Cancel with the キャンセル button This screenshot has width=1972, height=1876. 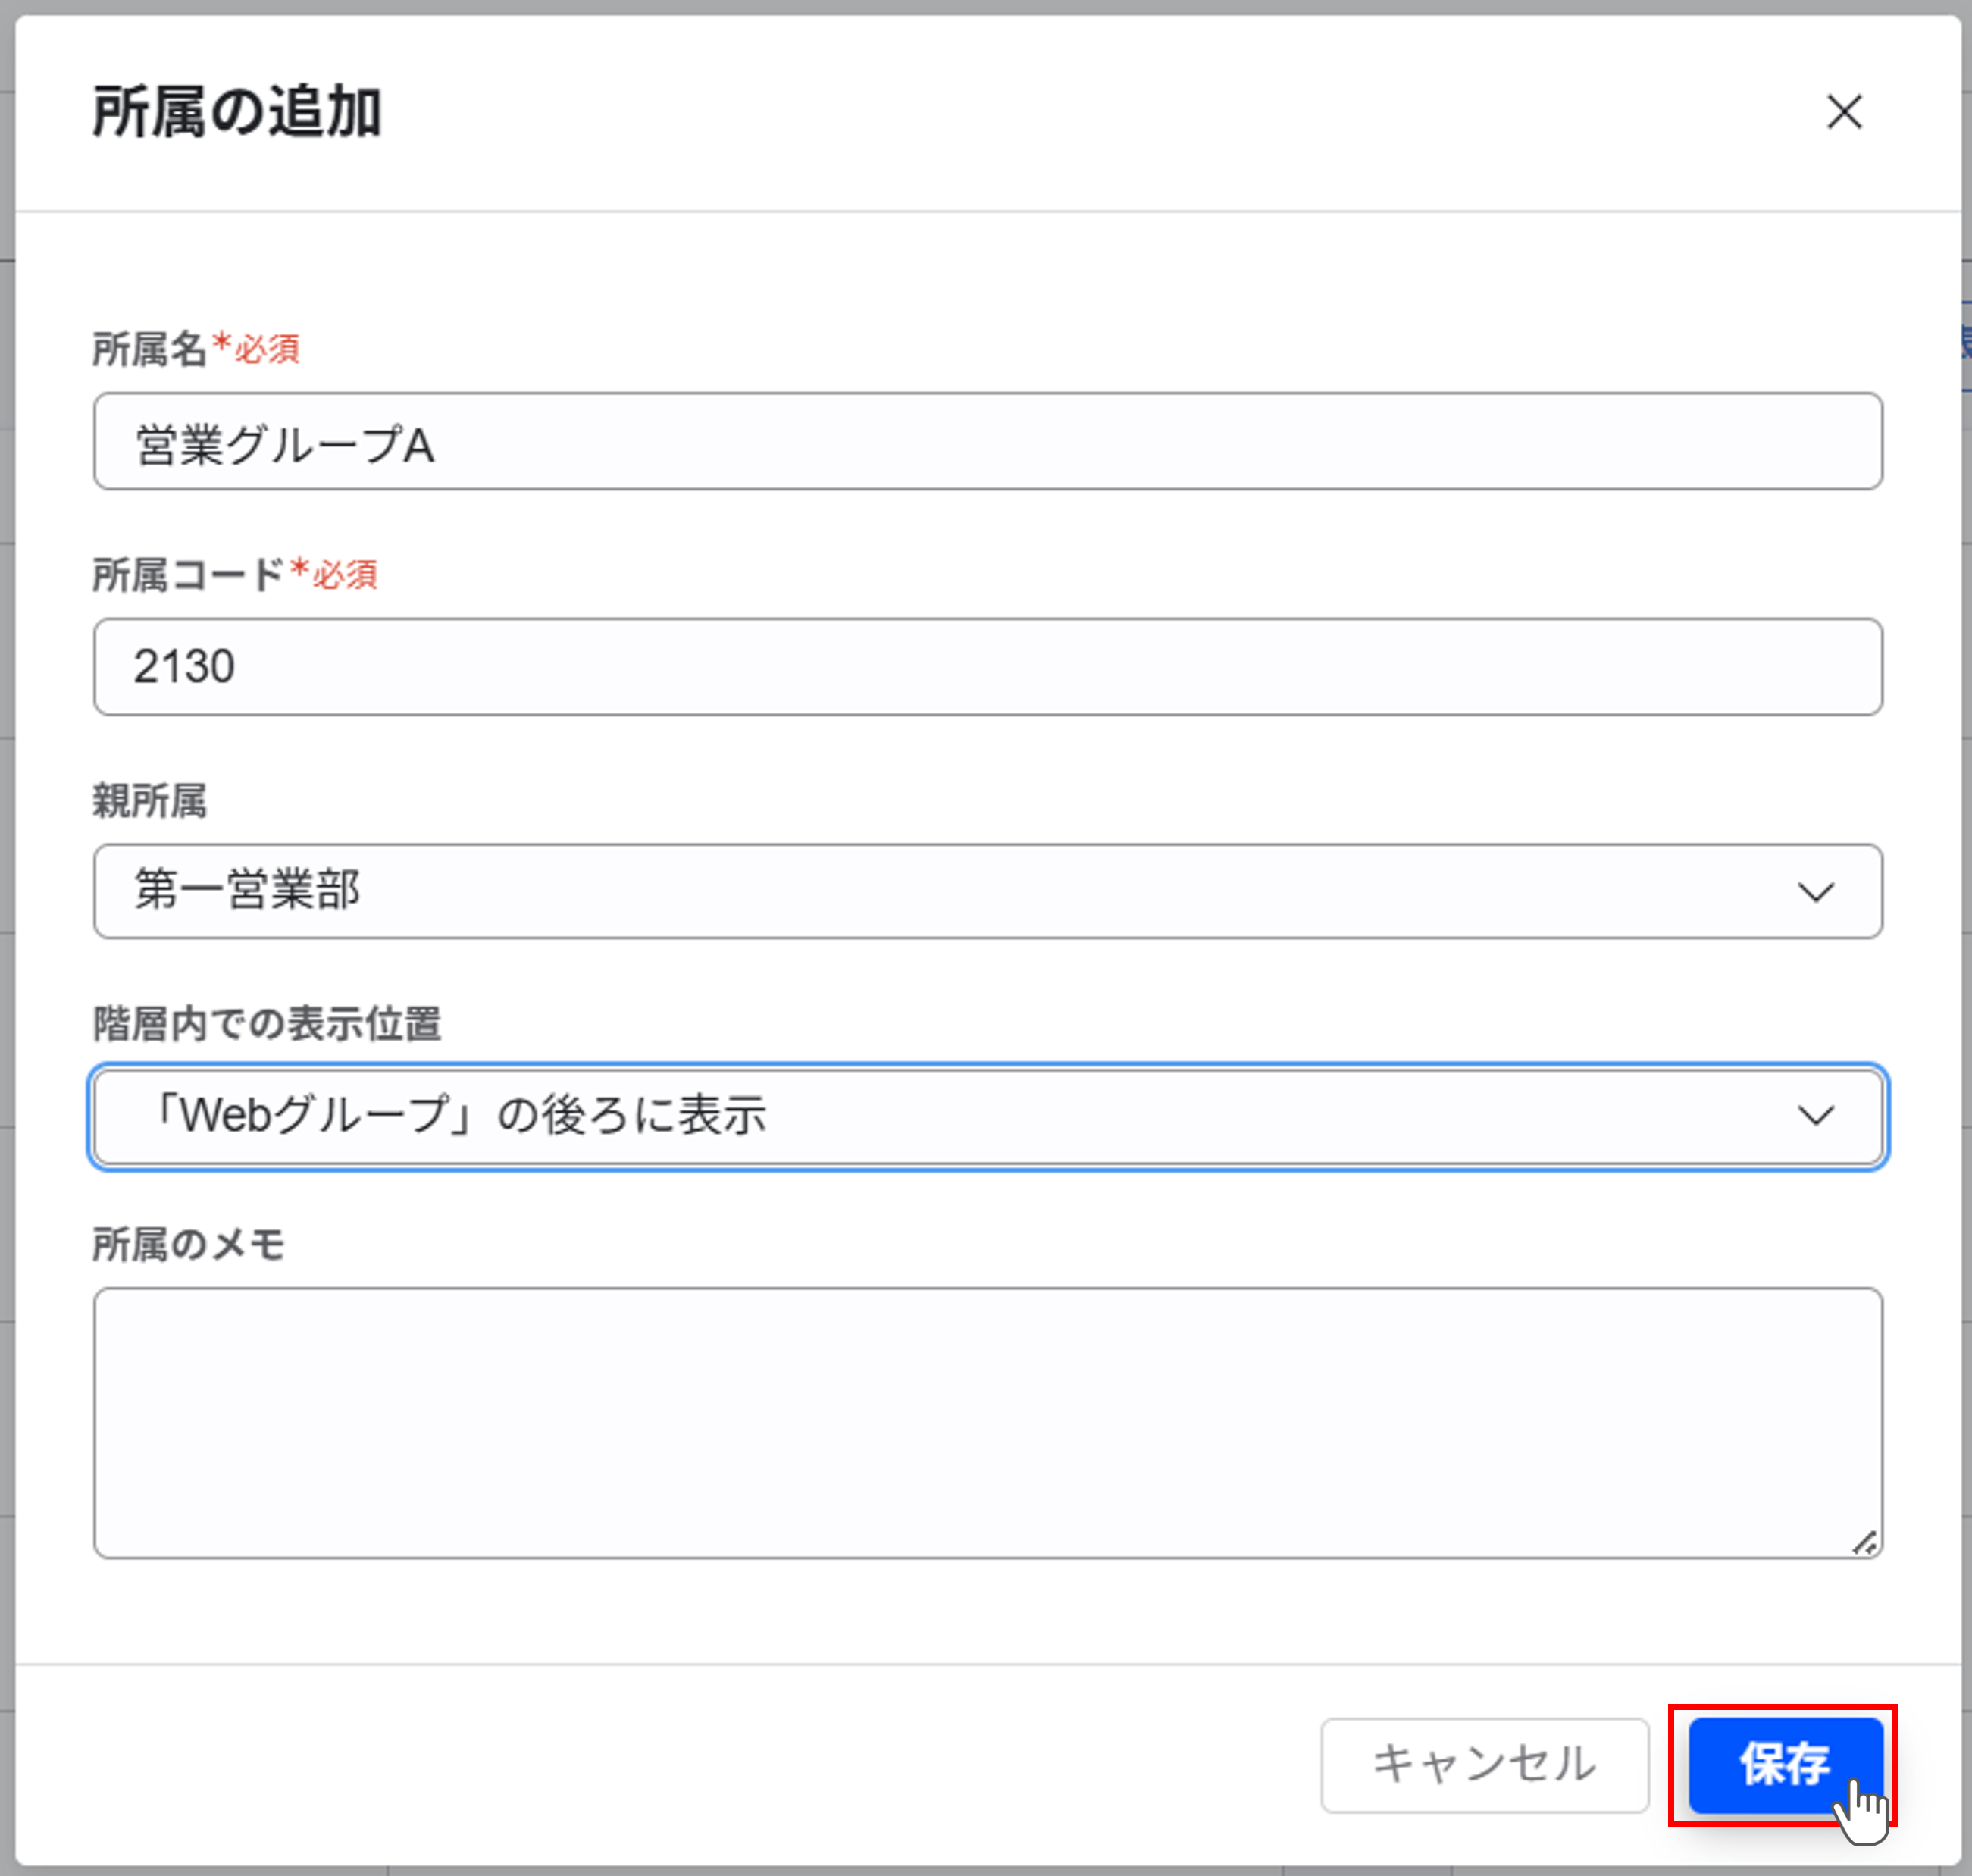1484,1764
